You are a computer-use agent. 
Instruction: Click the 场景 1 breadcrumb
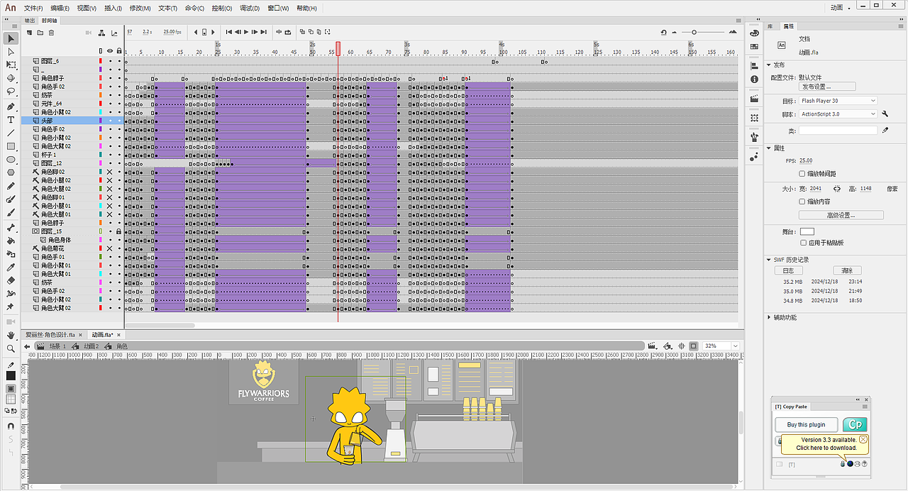pyautogui.click(x=57, y=346)
